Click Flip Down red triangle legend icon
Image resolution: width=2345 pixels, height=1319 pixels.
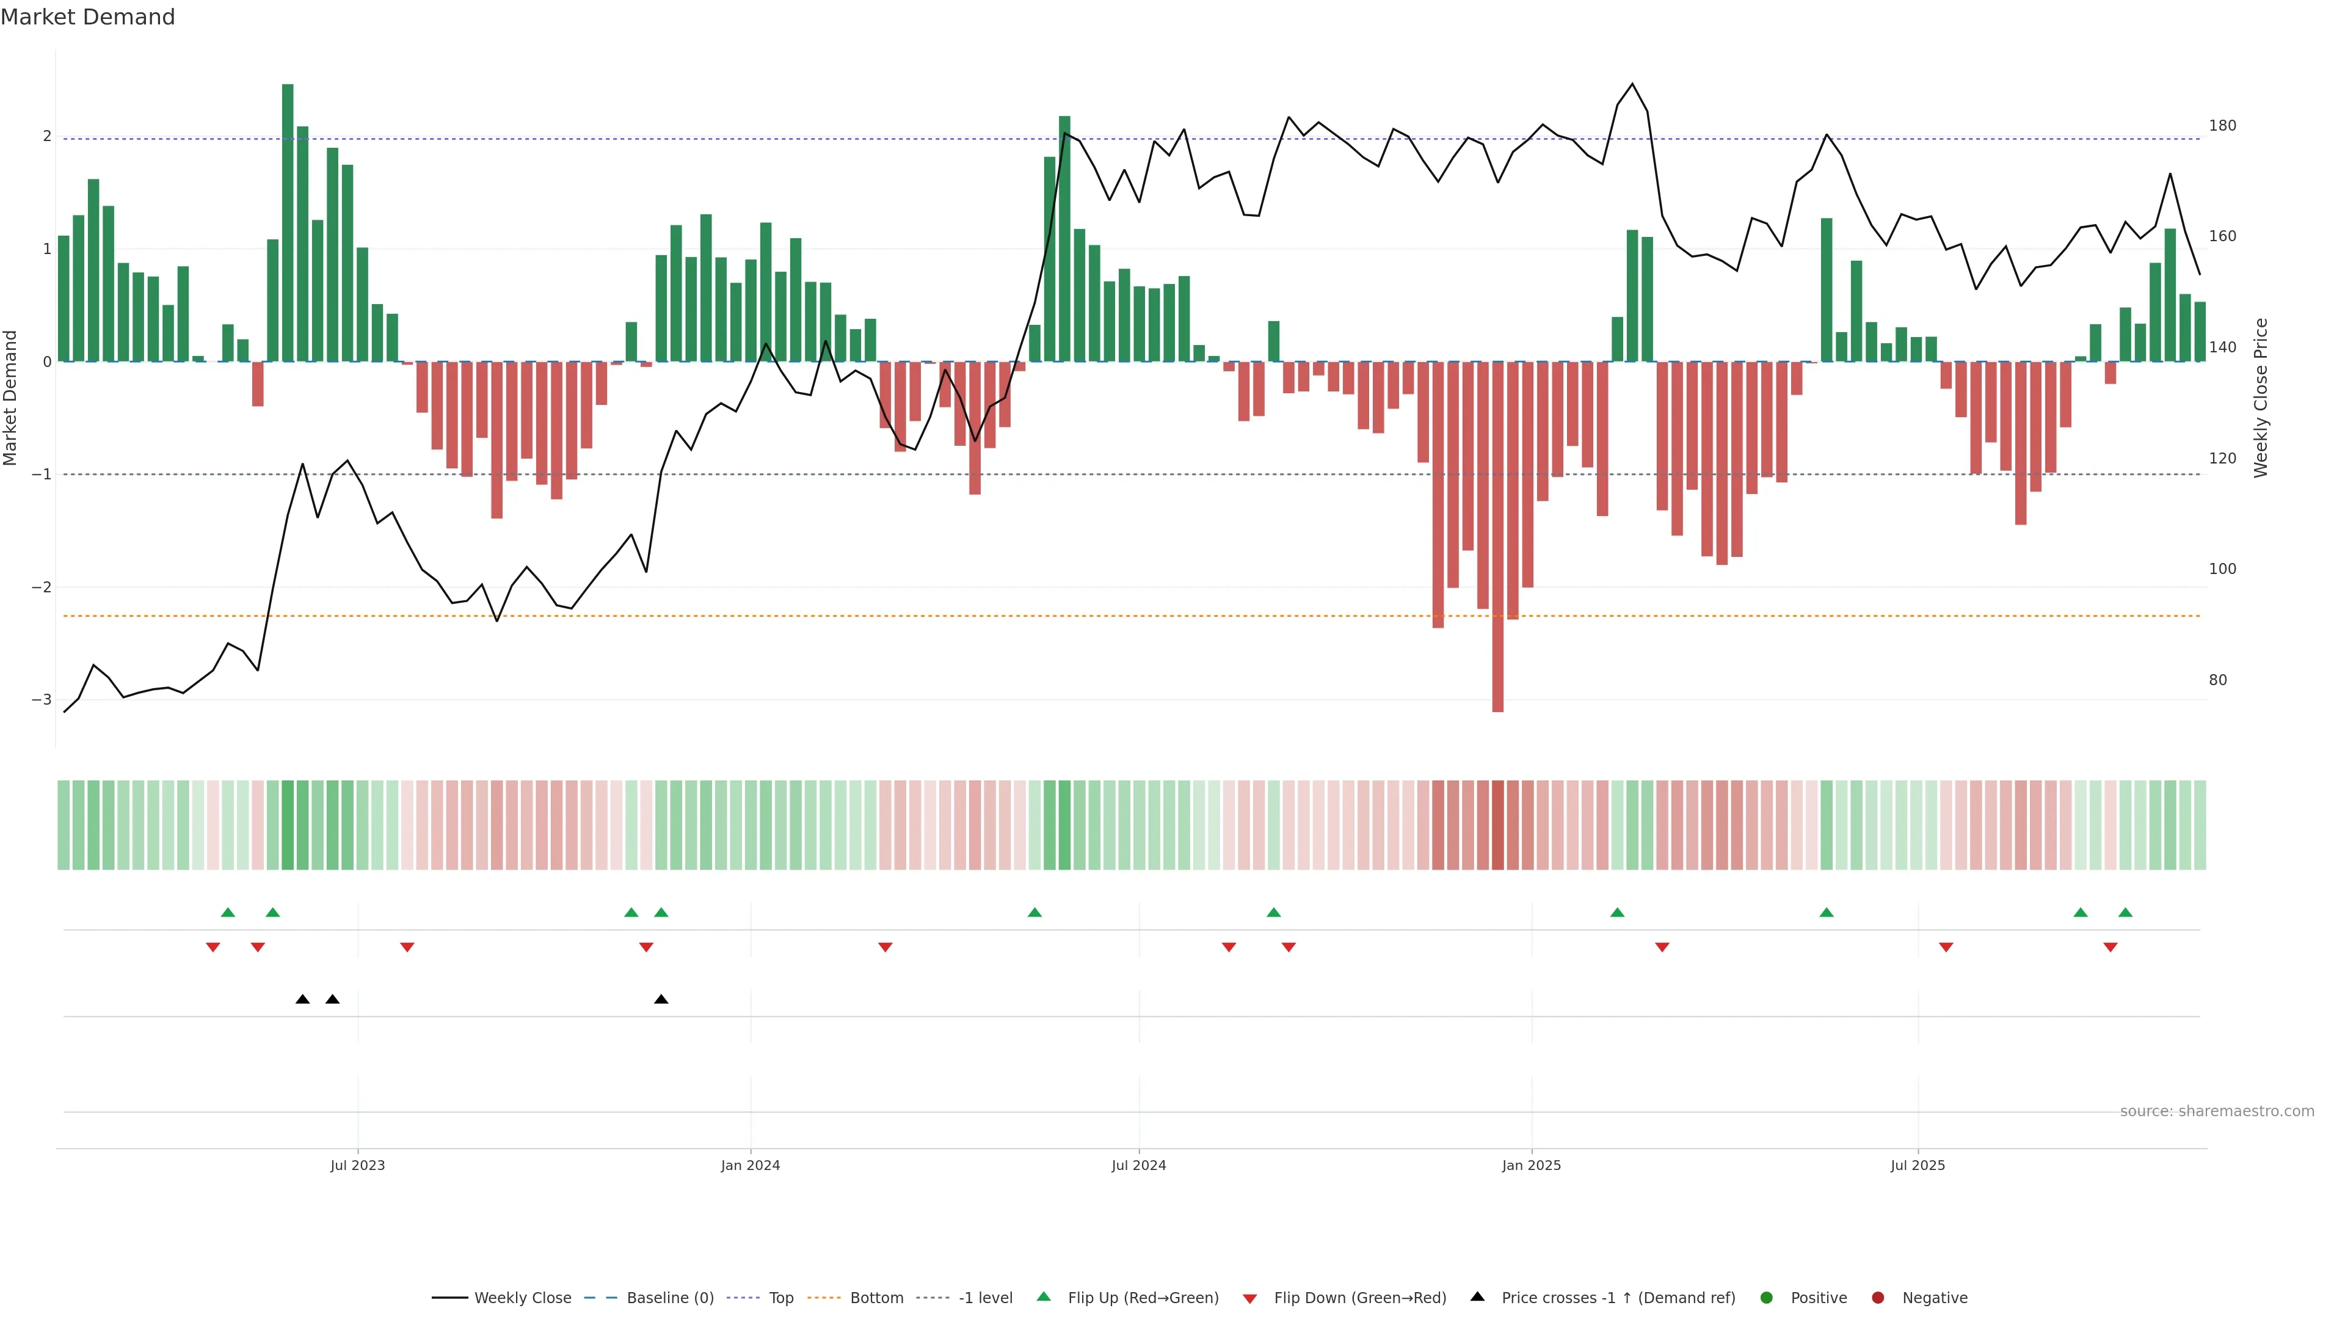pos(1250,1299)
